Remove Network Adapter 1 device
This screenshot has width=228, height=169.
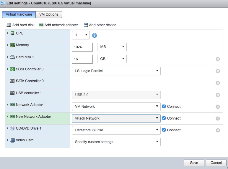[218, 107]
